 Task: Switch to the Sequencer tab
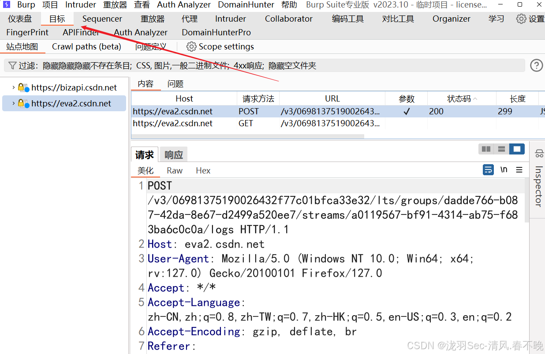coord(102,19)
